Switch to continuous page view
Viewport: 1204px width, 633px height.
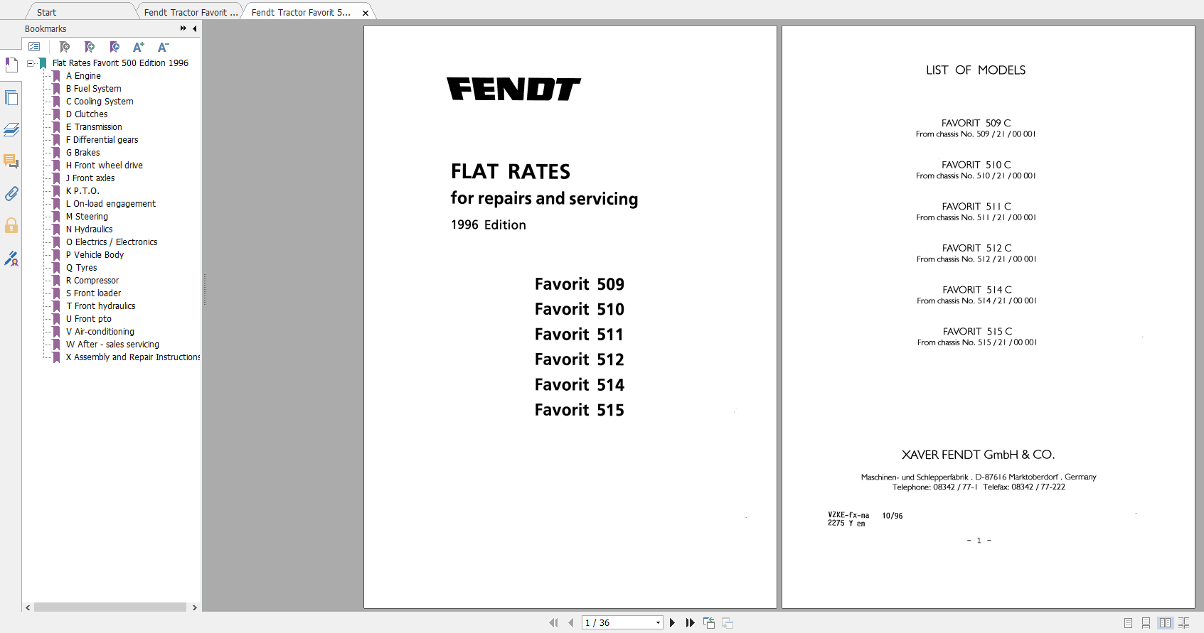pos(1146,623)
